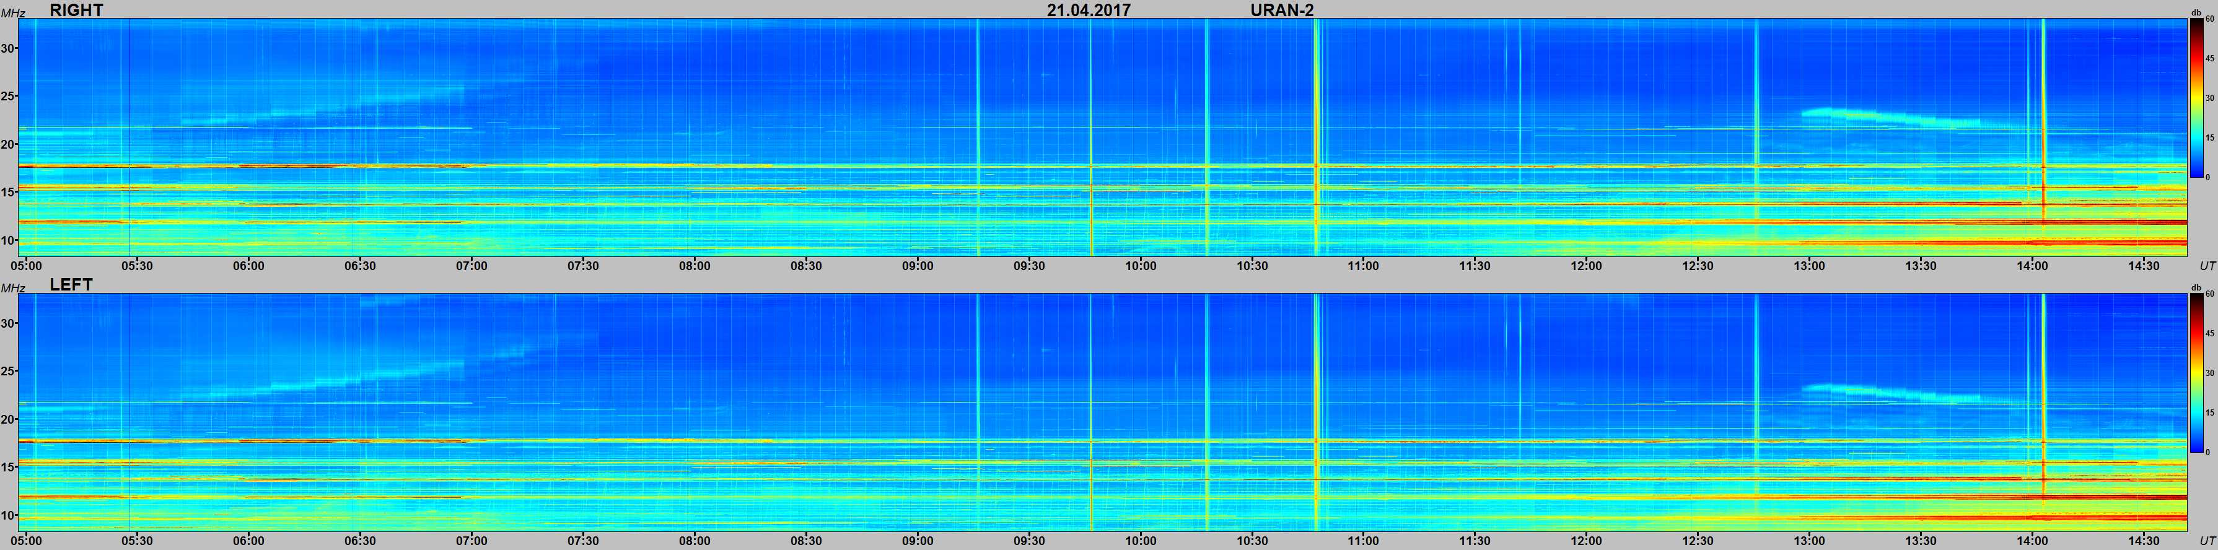Click the 30 MHz tick of LEFT panel
This screenshot has height=550, width=2218.
[8, 324]
